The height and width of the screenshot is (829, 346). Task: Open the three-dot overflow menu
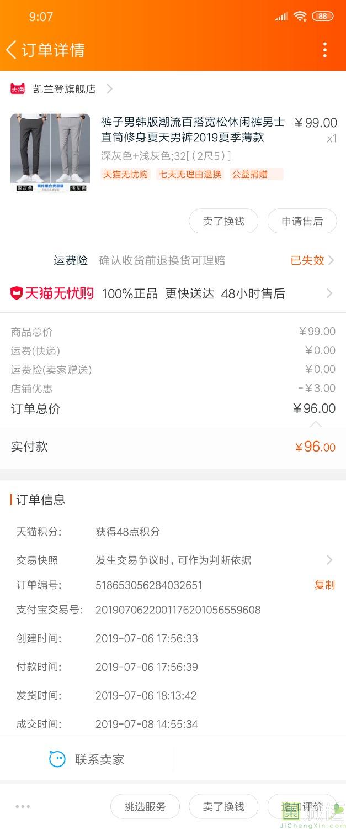point(325,50)
